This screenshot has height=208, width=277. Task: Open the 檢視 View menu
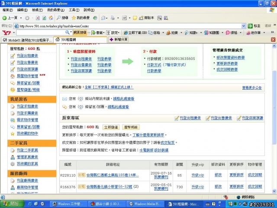37,10
